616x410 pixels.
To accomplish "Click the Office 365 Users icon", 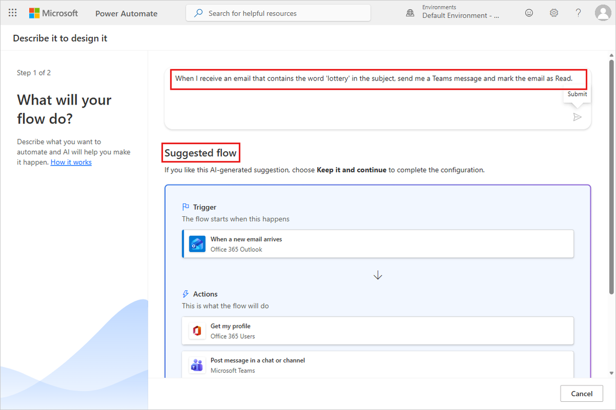I will point(197,331).
